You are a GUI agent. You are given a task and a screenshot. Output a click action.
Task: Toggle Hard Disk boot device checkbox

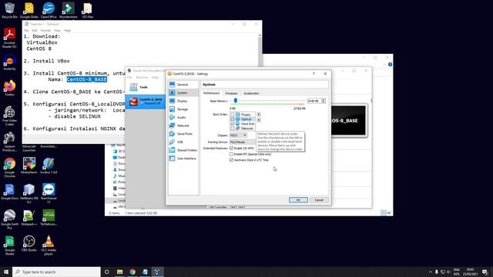tap(233, 124)
